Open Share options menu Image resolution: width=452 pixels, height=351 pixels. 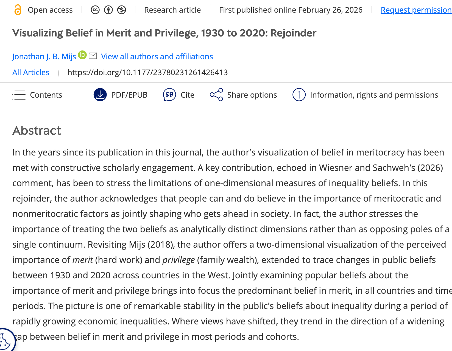click(252, 95)
